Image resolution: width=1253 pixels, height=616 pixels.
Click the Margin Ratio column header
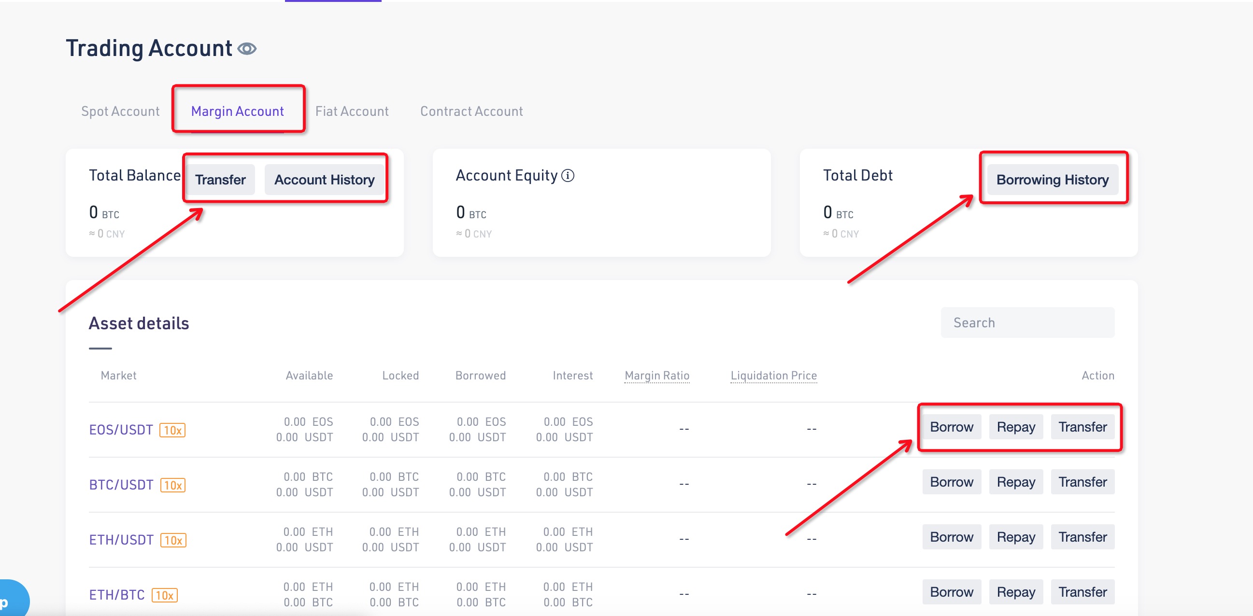point(656,375)
